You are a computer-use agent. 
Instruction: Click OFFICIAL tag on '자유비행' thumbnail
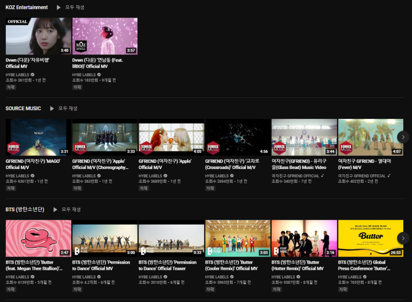point(17,22)
